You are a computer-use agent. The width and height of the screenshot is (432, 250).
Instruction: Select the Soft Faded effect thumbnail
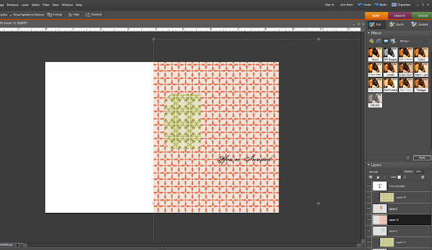390,85
